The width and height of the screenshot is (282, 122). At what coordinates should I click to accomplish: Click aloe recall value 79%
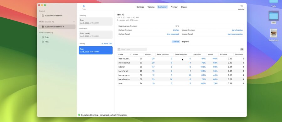point(215,83)
